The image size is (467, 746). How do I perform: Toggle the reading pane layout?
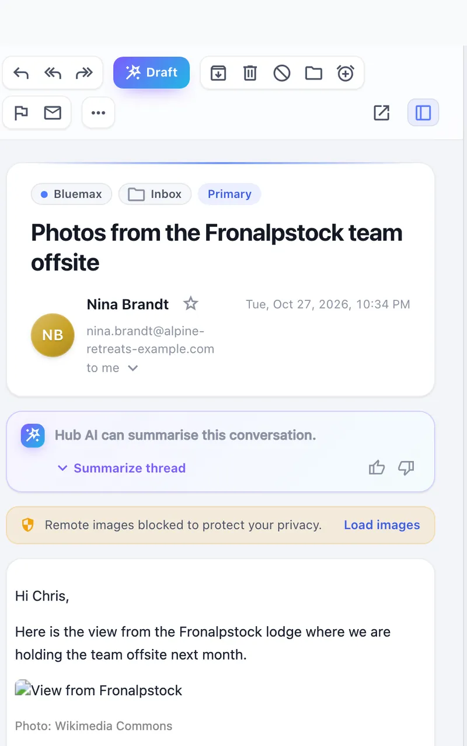423,113
